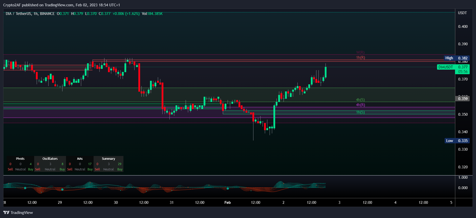Click the 0.340 price axis label
The width and height of the screenshot is (476, 218).
(x=463, y=132)
